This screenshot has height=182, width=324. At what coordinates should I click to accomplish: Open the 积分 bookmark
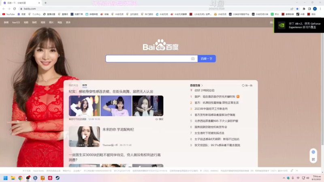click(x=275, y=14)
